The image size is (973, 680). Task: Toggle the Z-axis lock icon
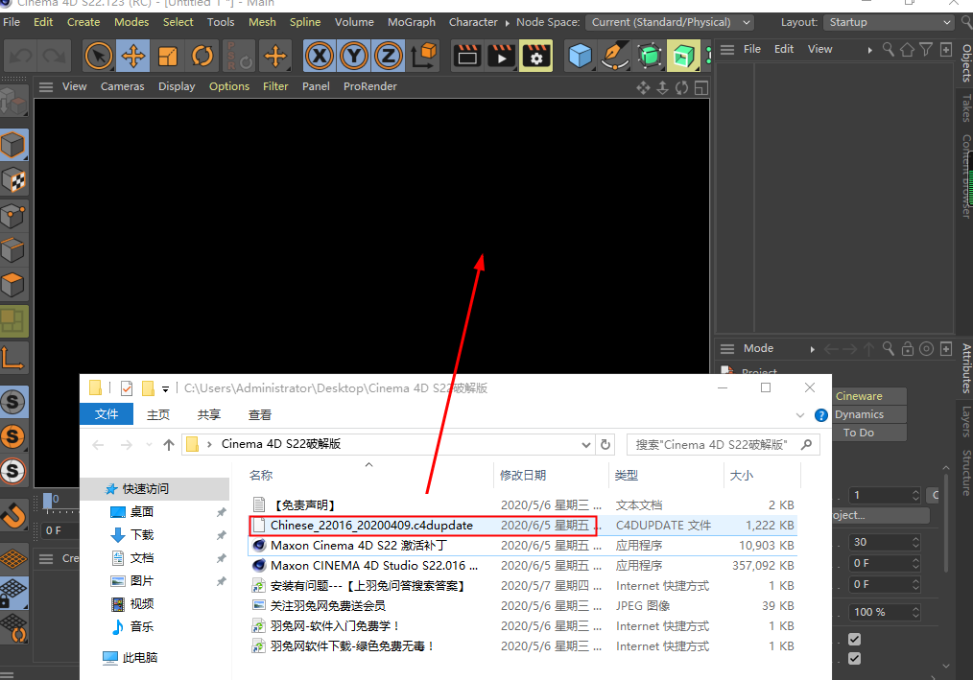tap(388, 56)
